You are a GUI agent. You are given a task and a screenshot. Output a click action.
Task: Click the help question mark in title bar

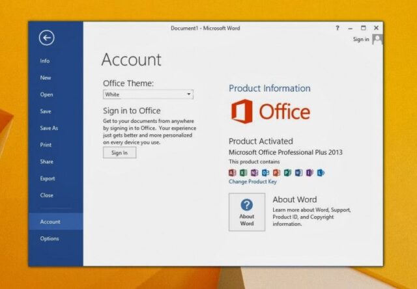click(x=337, y=28)
